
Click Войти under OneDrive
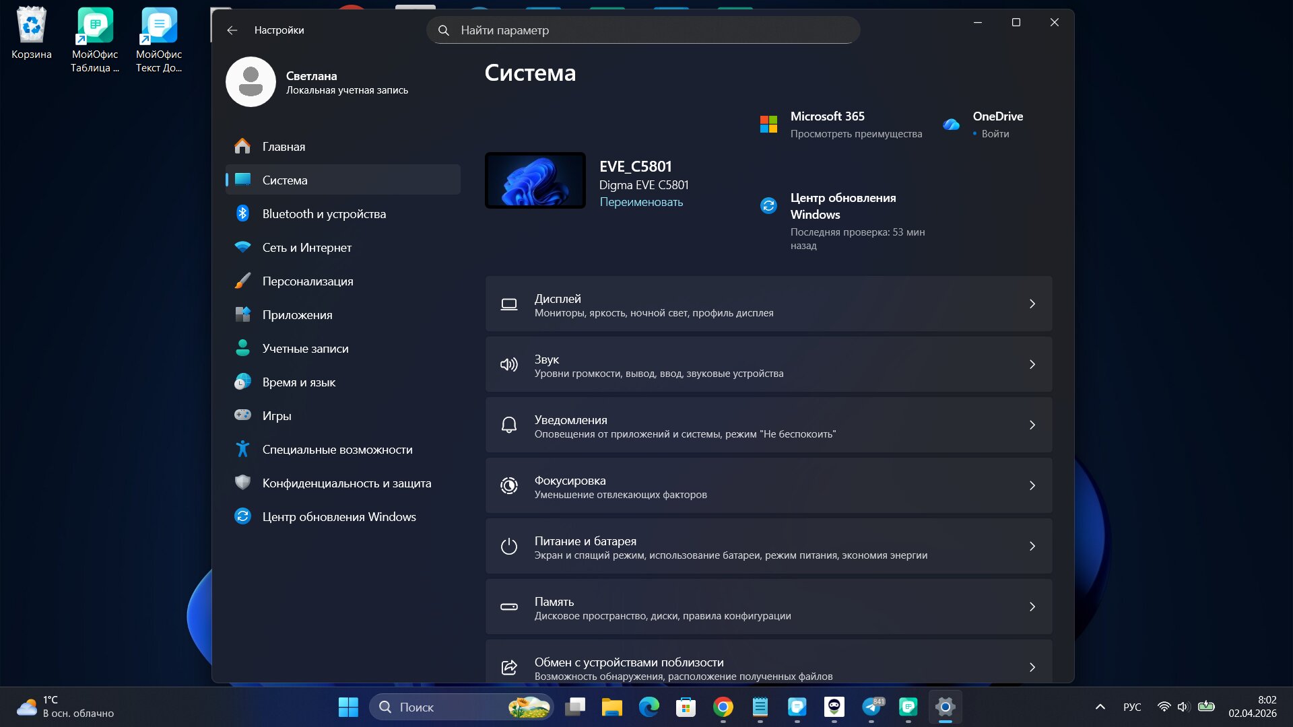(995, 134)
